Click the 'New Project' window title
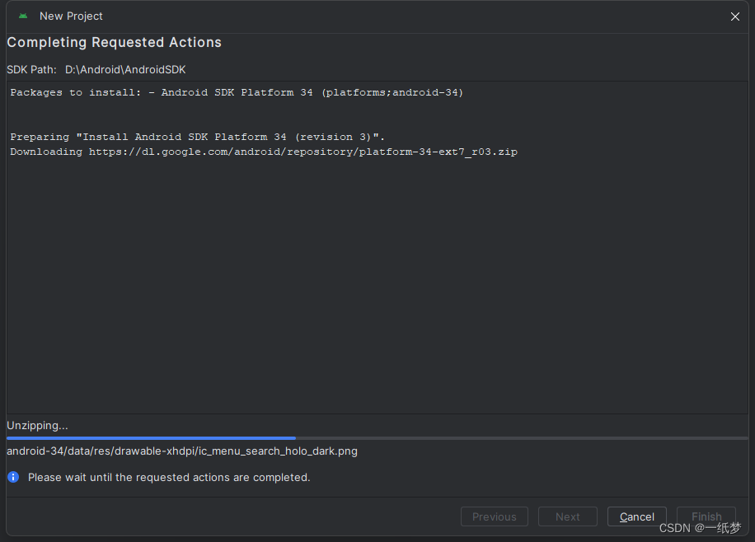 click(71, 16)
